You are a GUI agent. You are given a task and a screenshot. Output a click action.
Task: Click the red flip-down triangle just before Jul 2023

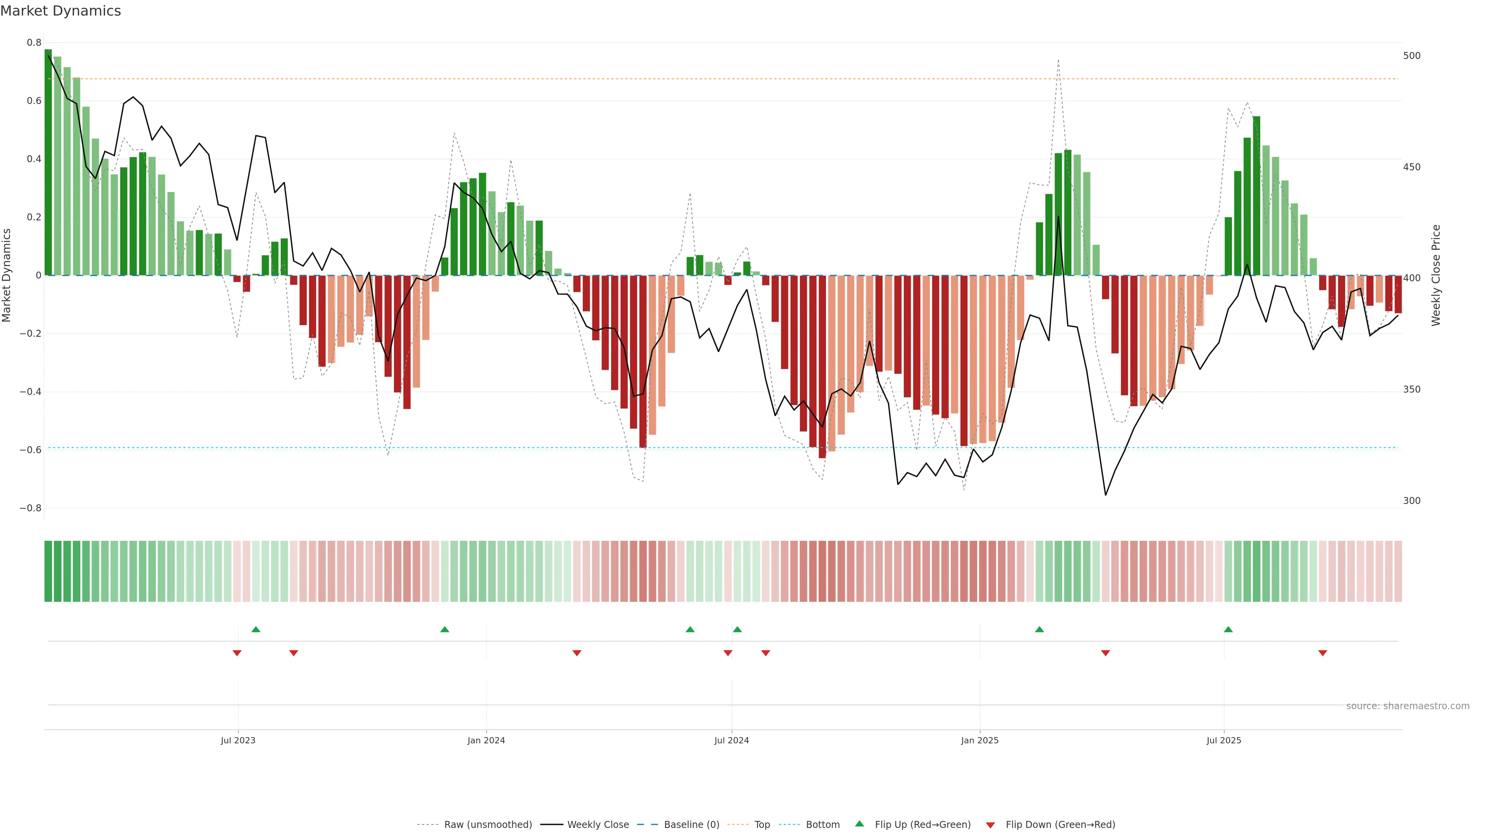(237, 653)
